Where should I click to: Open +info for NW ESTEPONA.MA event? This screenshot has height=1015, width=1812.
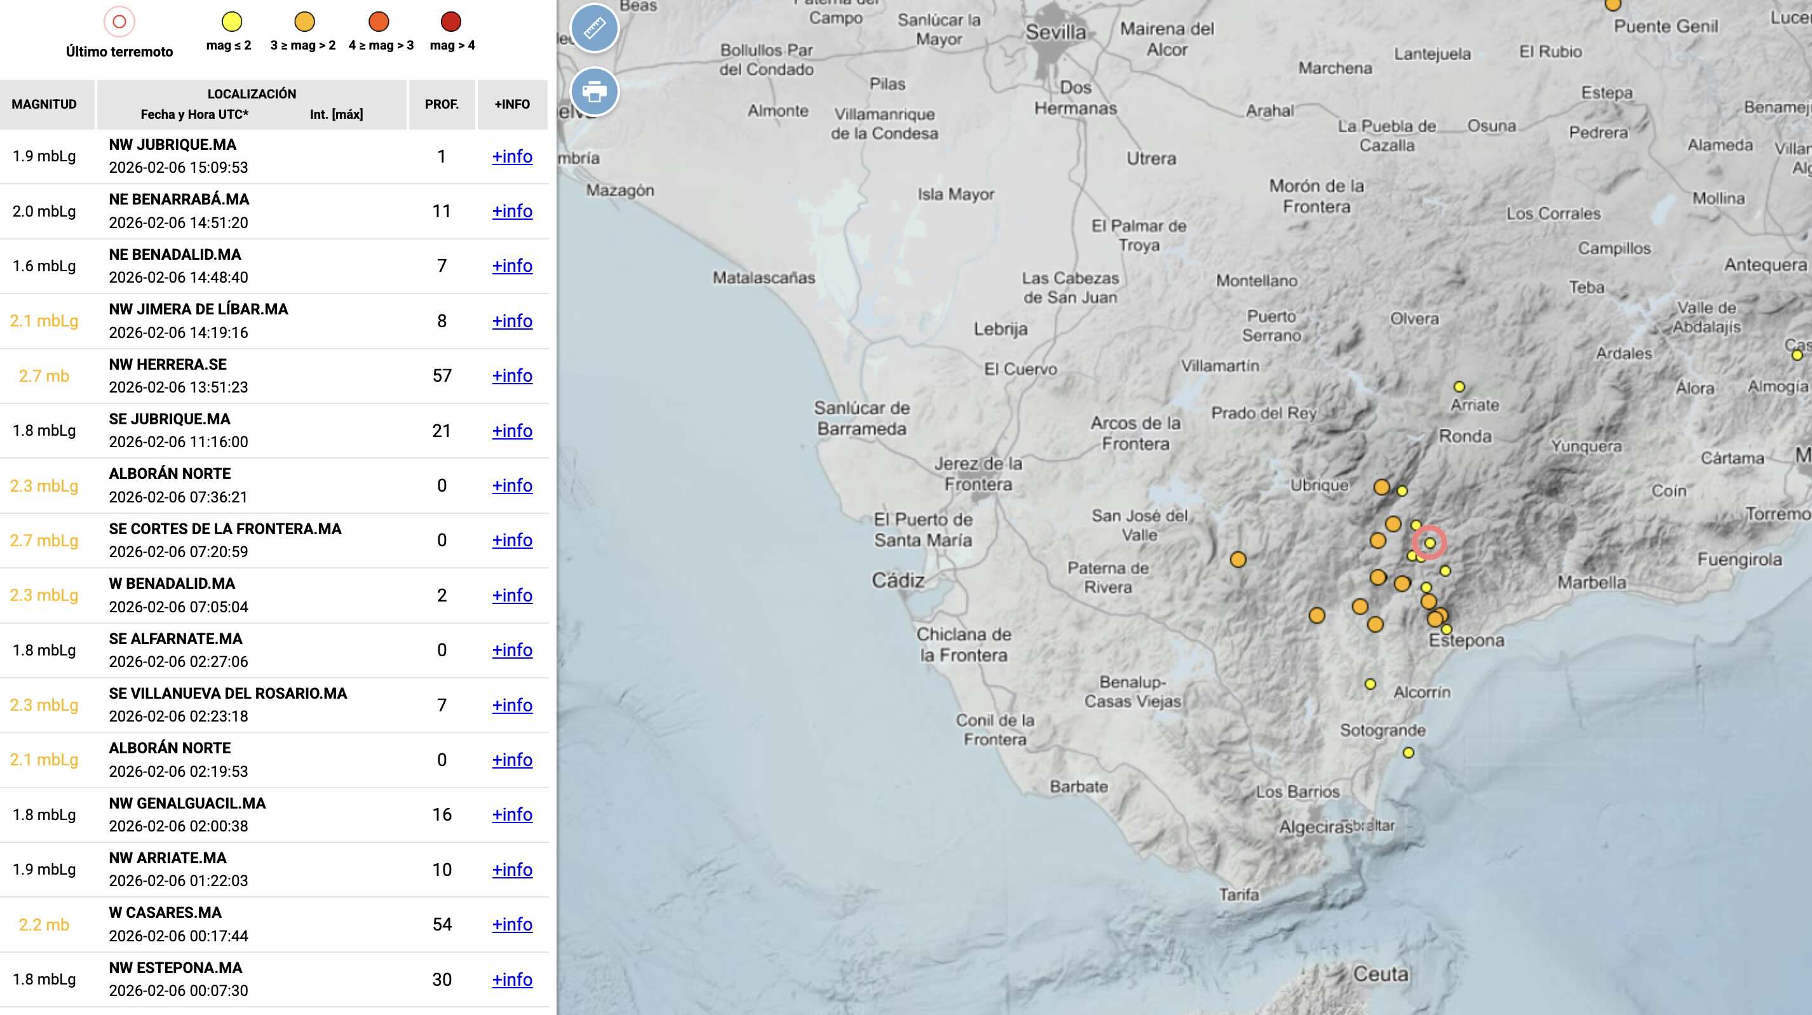coord(512,979)
